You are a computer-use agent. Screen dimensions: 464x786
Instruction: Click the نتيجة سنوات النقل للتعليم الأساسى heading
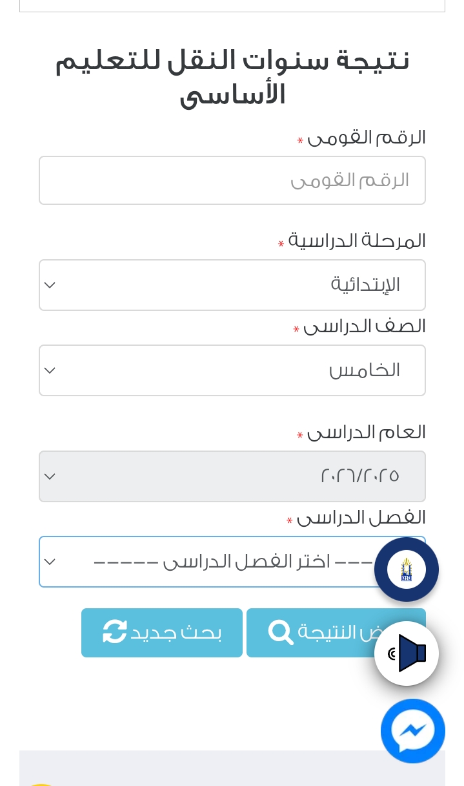pos(232,78)
